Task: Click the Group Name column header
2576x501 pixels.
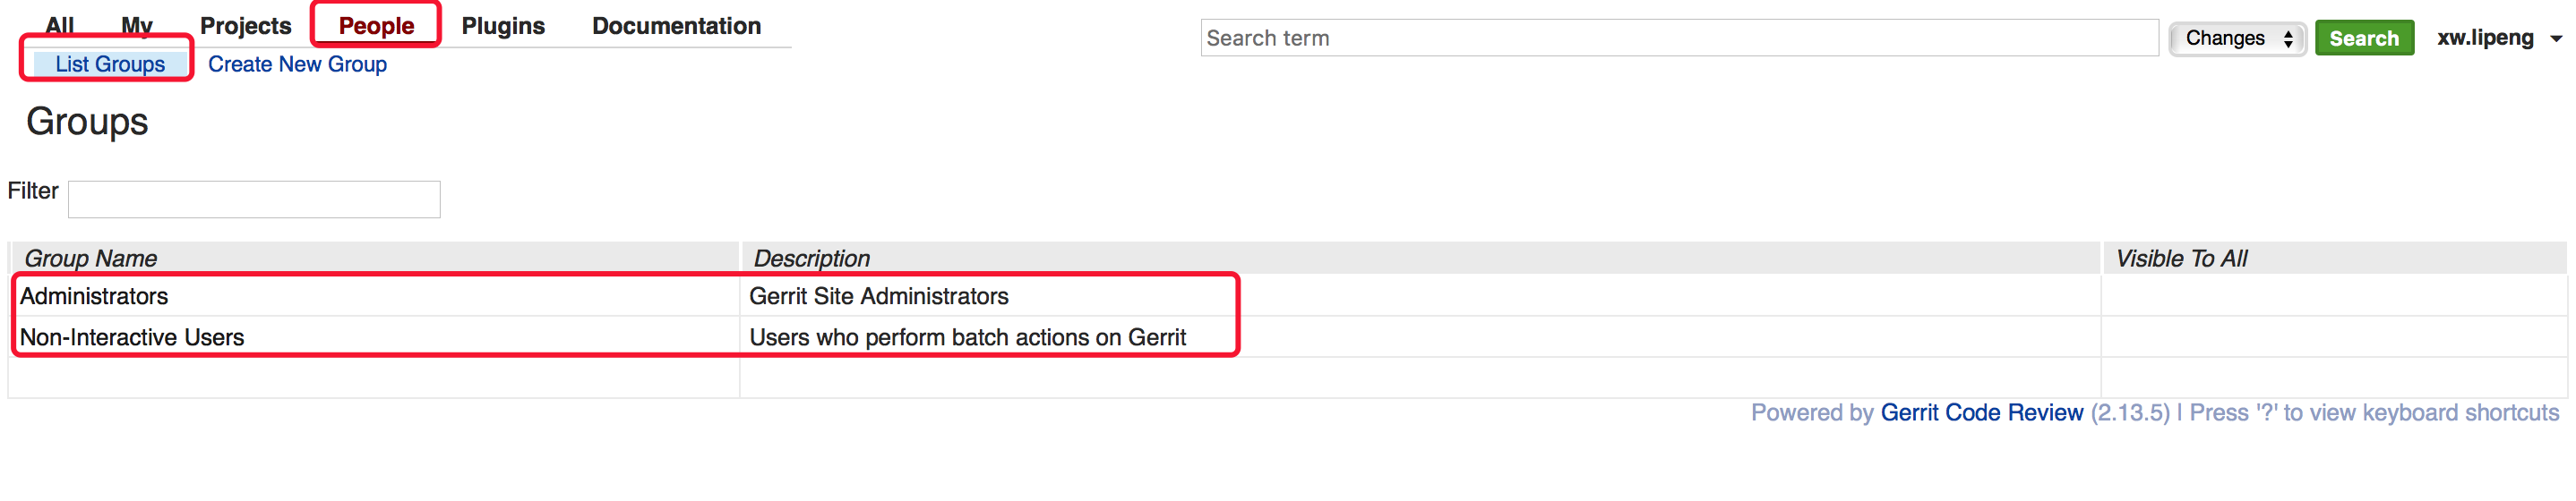Action: [91, 259]
